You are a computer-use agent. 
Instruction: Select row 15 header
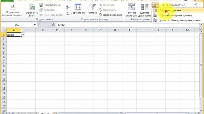click(x=4, y=98)
